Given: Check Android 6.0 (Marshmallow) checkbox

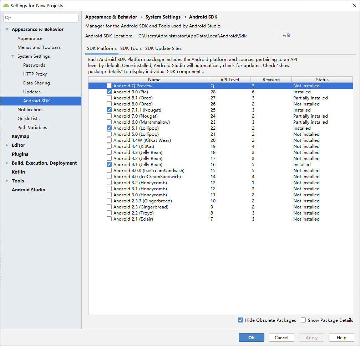Looking at the screenshot, I should tap(109, 122).
